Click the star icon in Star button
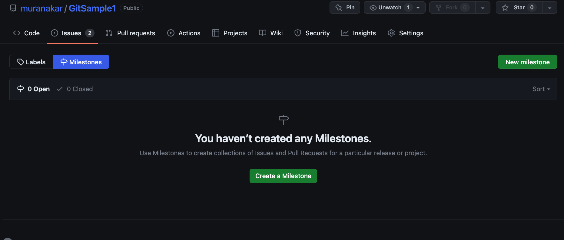The height and width of the screenshot is (240, 564). 505,8
